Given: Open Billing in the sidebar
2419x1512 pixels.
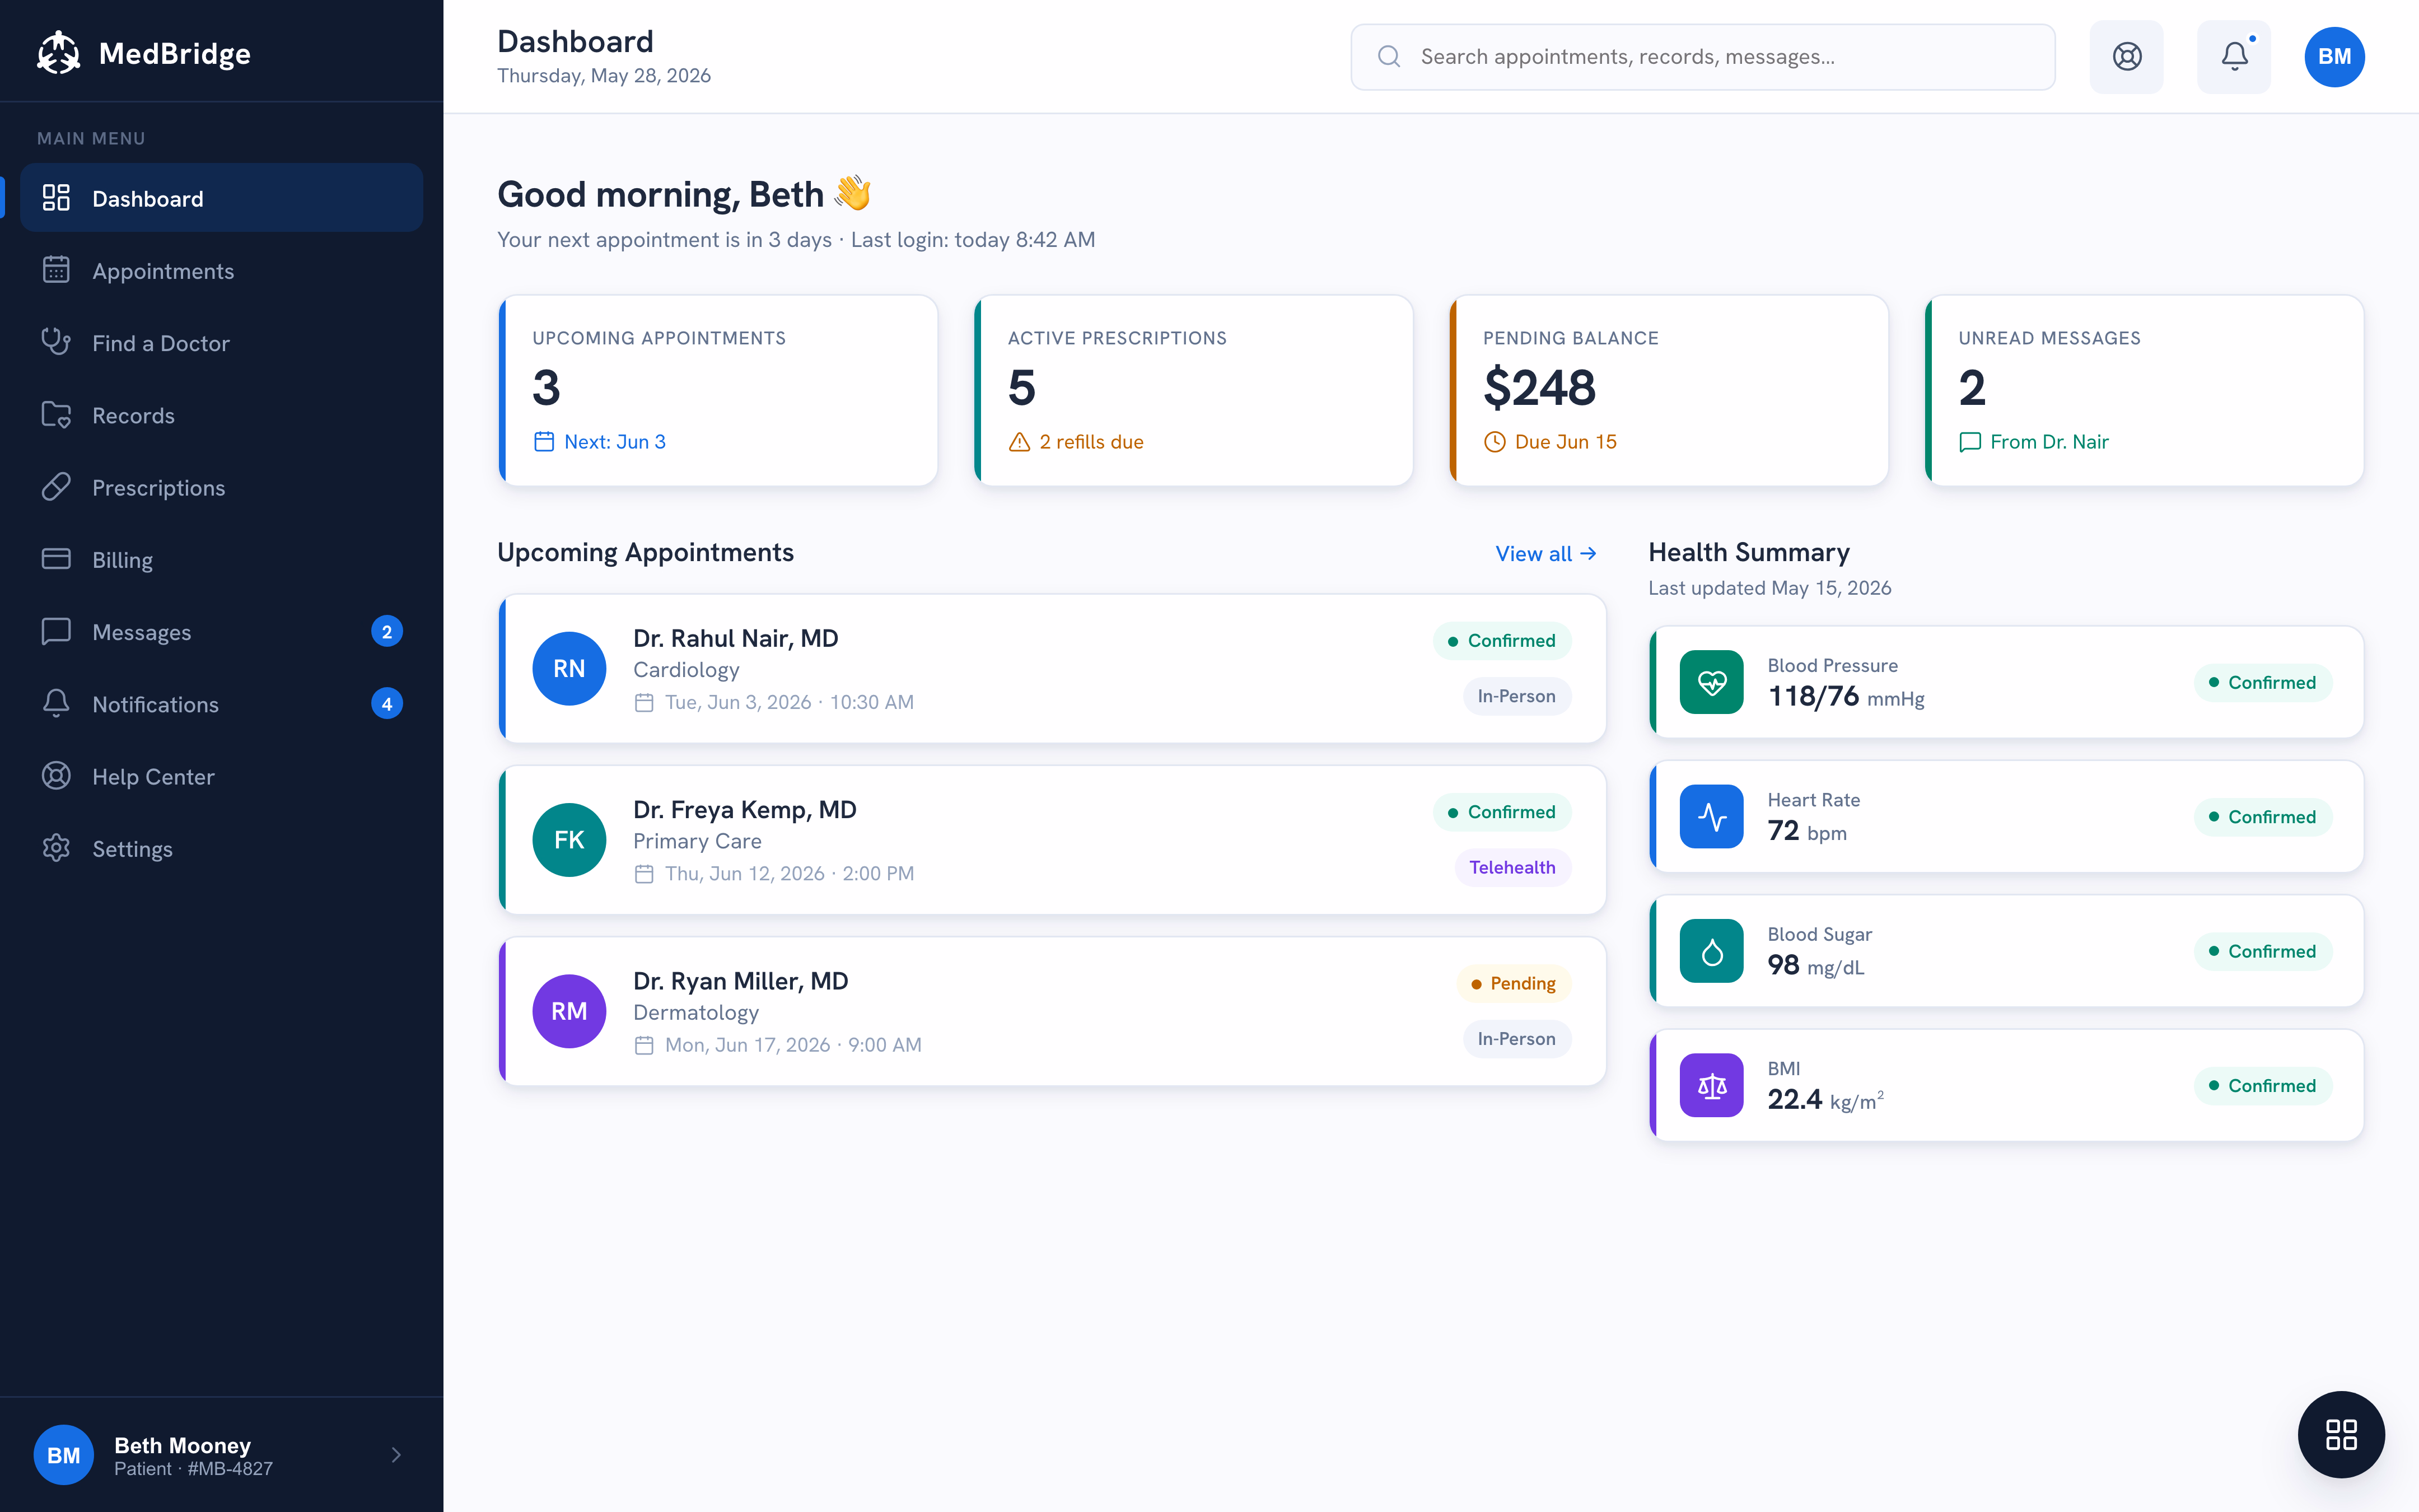Looking at the screenshot, I should coord(221,560).
